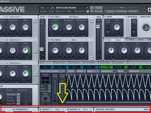Grab the 3 Env modulation crosshair handle

(x=82, y=67)
